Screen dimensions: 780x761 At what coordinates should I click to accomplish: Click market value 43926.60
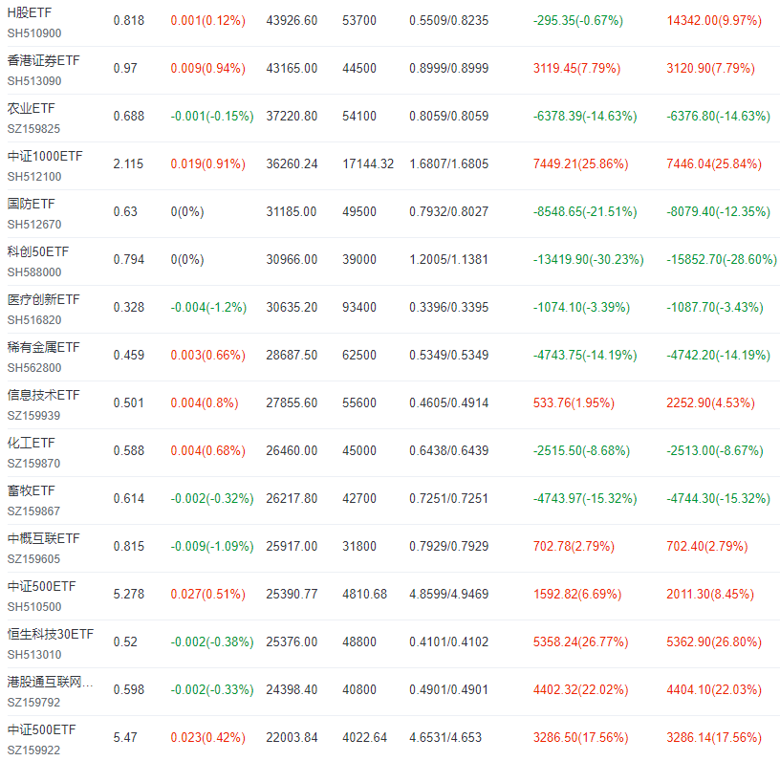(292, 20)
